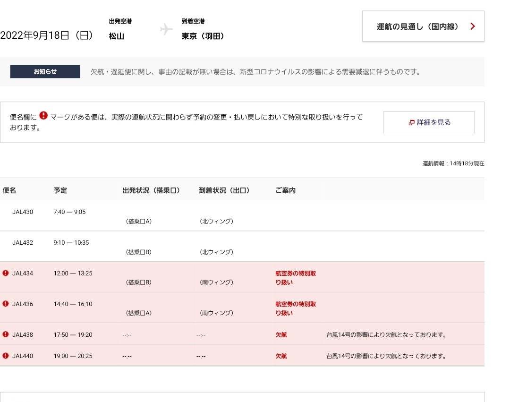Click the schedule 19:00 — 20:25
The image size is (510, 402).
click(73, 356)
